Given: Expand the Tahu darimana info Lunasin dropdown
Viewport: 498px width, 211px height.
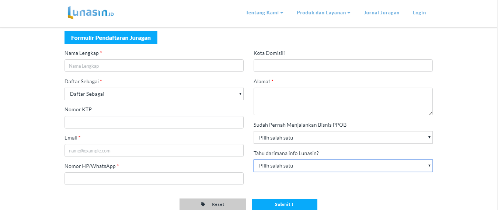Looking at the screenshot, I should click(343, 166).
